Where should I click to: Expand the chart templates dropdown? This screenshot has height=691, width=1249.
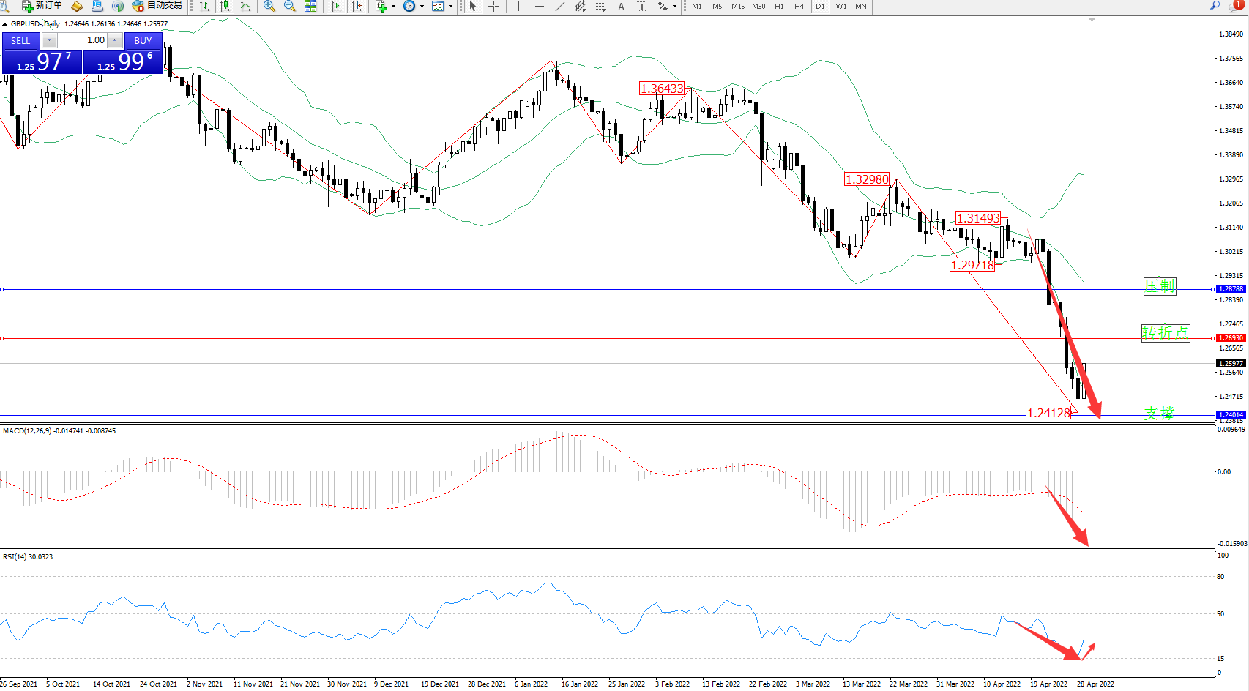[450, 6]
